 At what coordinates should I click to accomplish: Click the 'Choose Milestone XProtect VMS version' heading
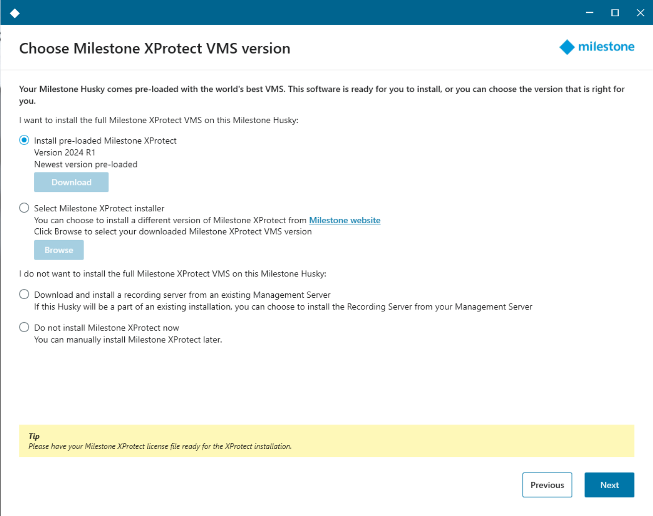coord(155,48)
